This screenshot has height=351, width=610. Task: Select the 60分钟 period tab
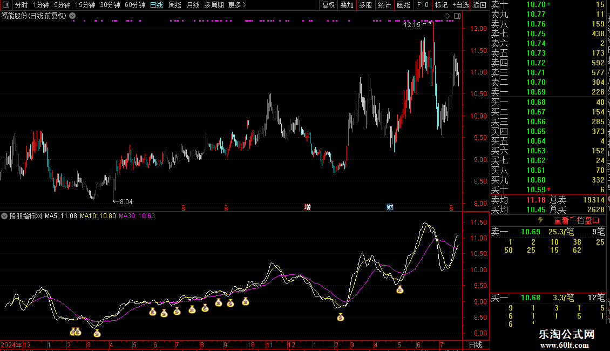pos(135,5)
